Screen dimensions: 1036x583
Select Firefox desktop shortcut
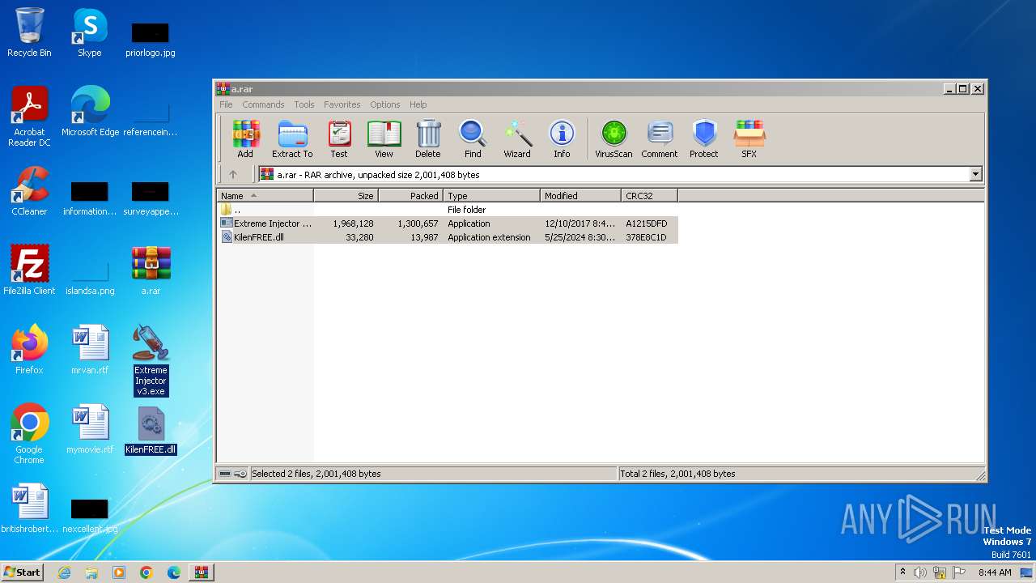click(x=29, y=350)
